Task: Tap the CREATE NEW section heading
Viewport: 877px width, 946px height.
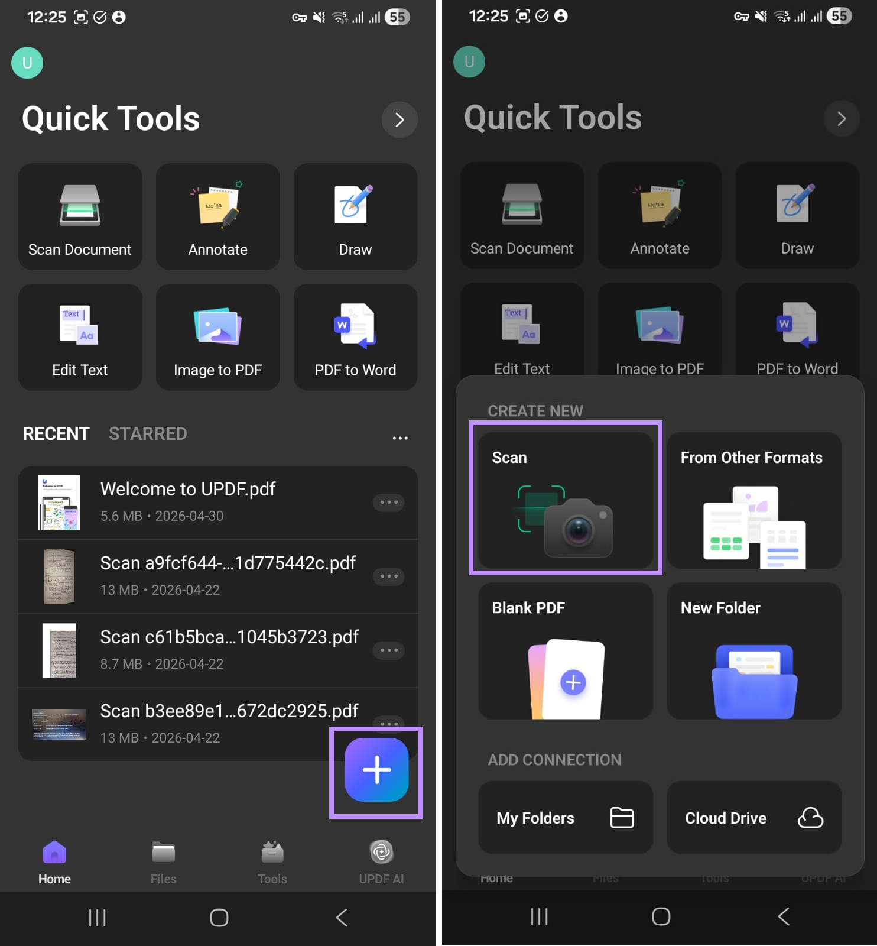Action: [x=535, y=411]
